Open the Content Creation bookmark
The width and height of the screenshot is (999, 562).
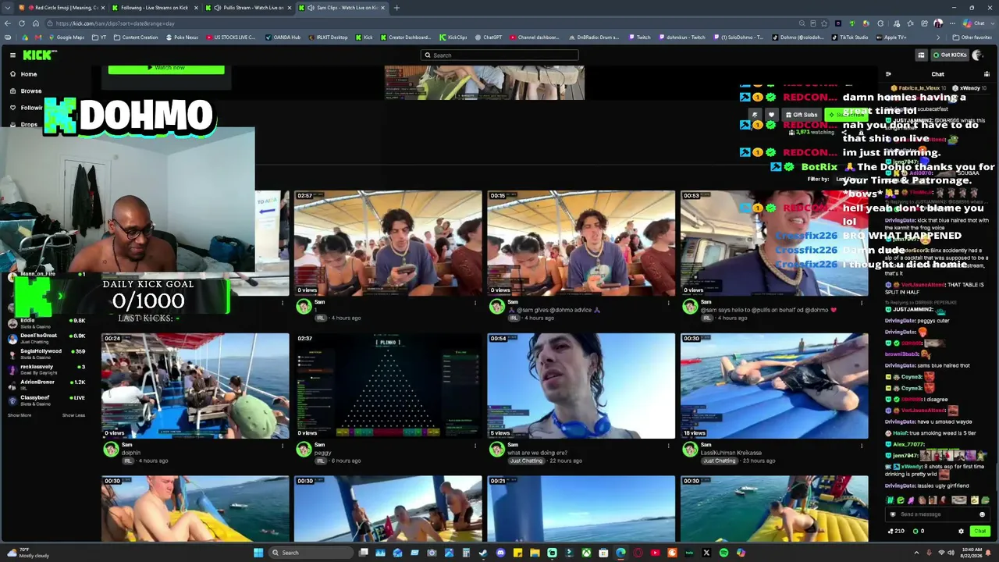(x=137, y=37)
